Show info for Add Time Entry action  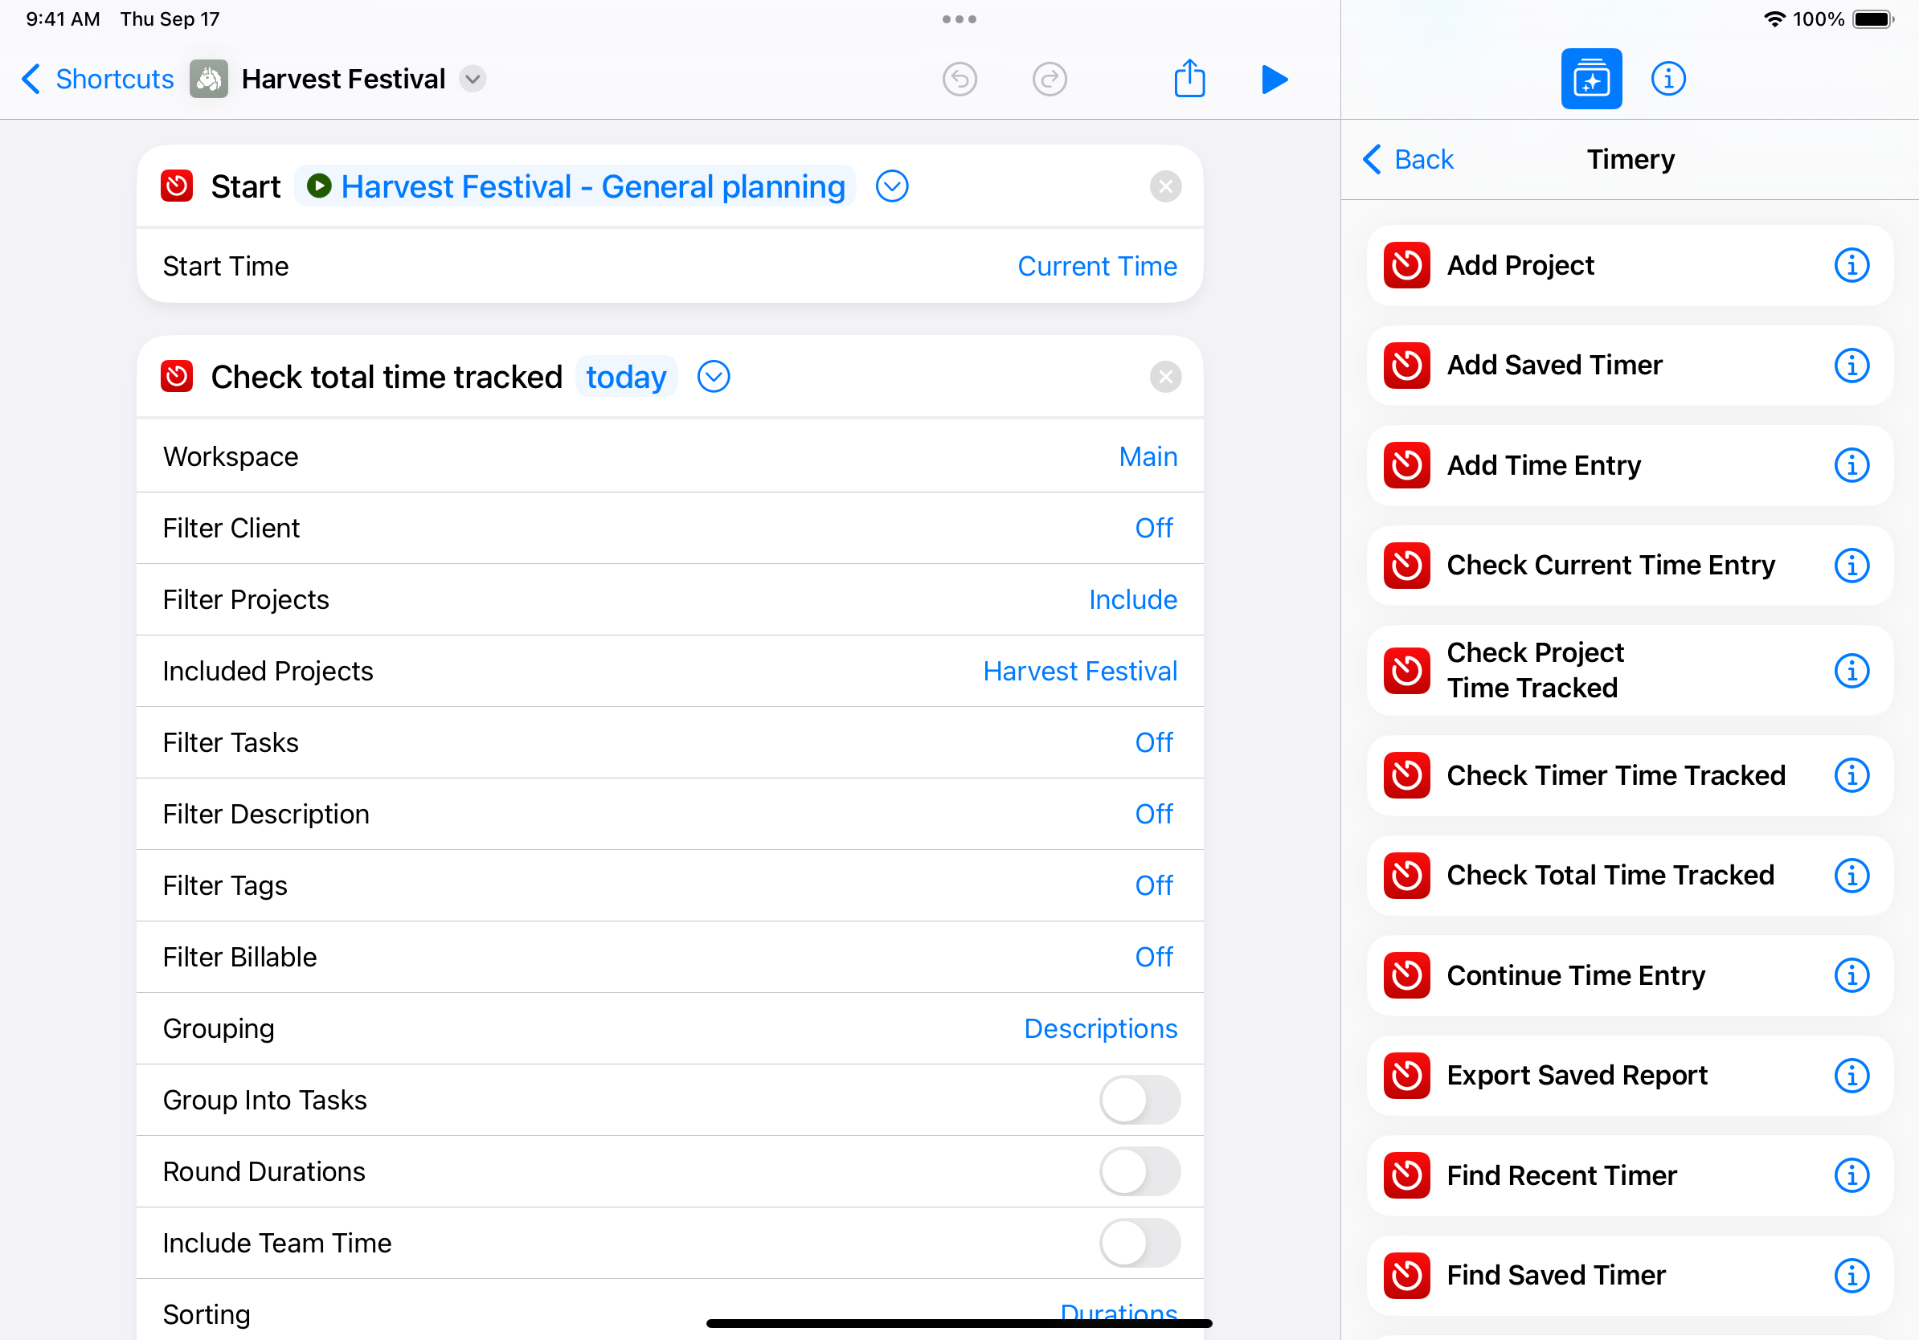pos(1851,465)
